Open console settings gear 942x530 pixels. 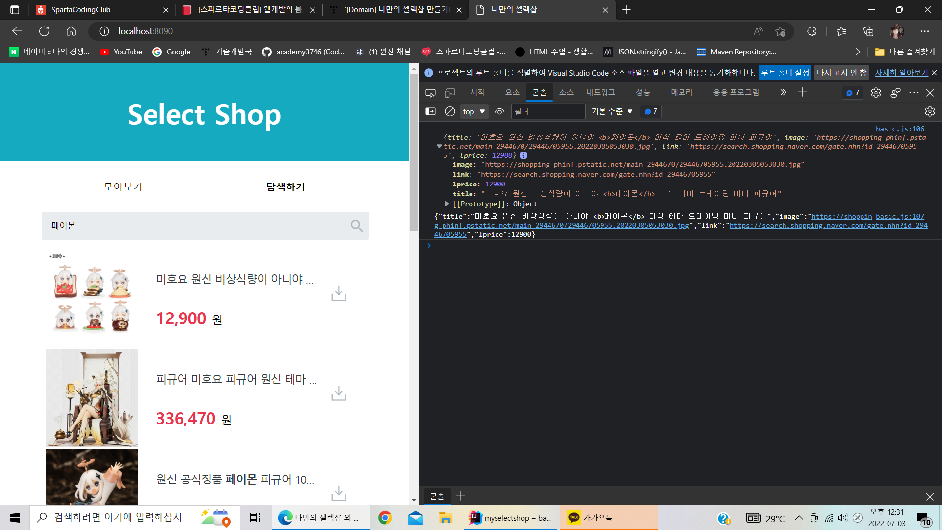[930, 111]
